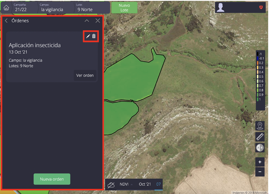Screen dimensions: 269x194
Task: Click the NDVI legend swatch for 1
Action: (x=258, y=99)
